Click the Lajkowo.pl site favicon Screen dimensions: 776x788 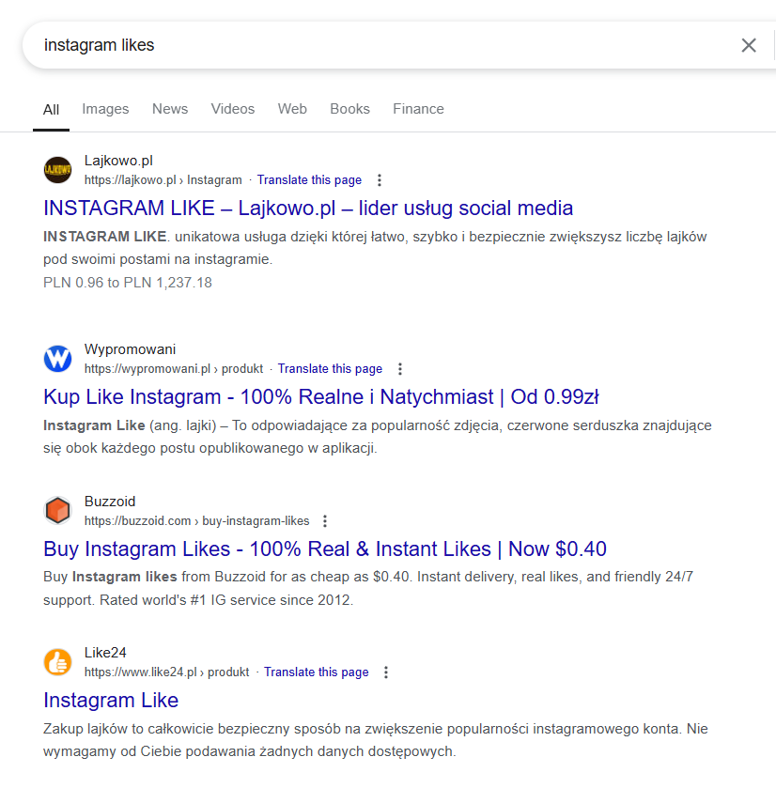coord(57,170)
